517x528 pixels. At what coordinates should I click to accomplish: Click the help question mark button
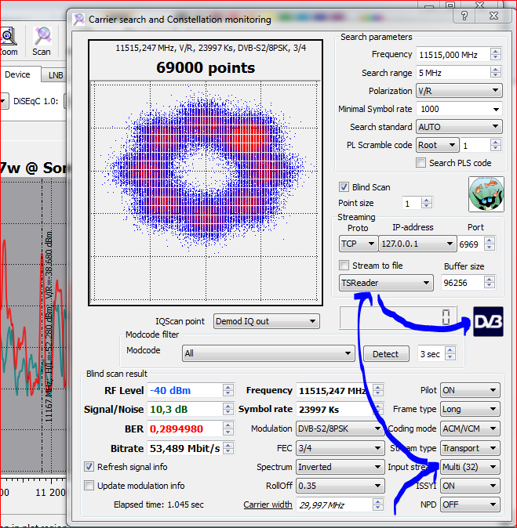pos(465,16)
